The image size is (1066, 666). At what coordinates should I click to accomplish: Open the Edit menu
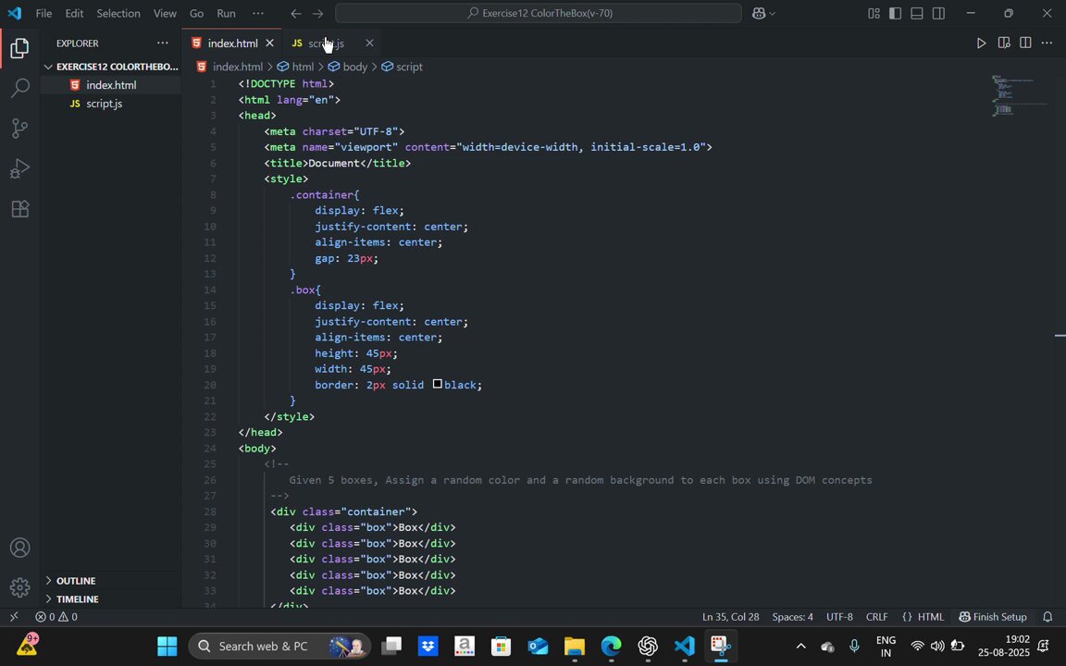click(x=74, y=13)
